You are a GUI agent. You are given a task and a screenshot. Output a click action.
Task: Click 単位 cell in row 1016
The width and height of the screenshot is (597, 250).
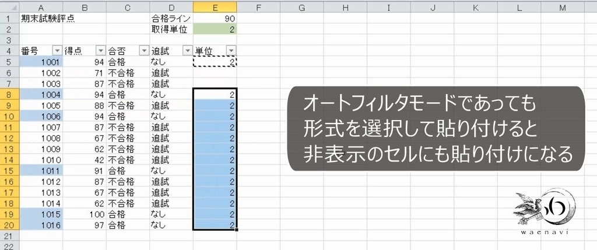point(215,225)
